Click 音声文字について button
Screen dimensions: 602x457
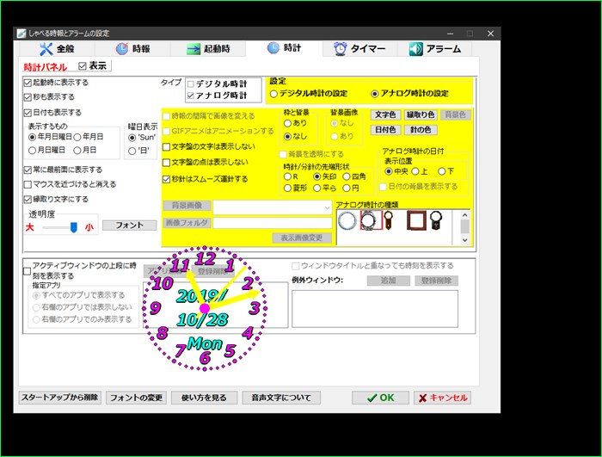pos(281,398)
